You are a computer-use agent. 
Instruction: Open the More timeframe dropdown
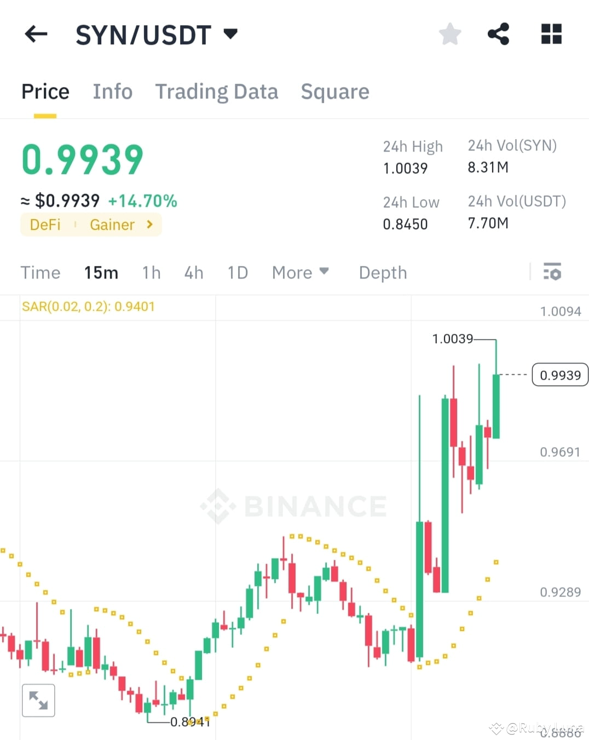click(300, 272)
